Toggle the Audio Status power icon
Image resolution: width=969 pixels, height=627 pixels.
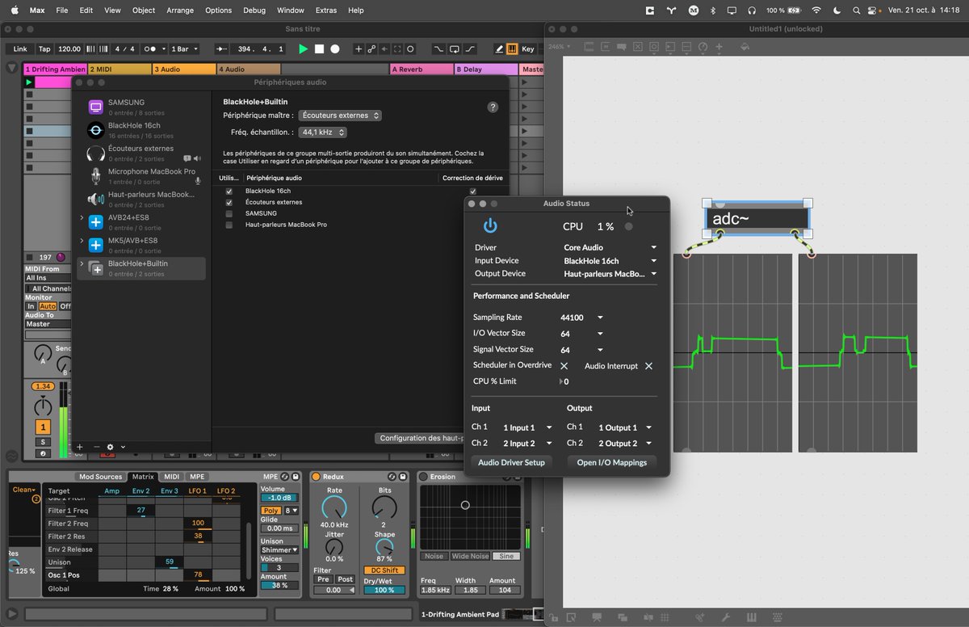click(x=490, y=226)
